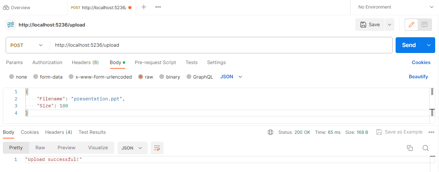Search the response with the magnifier icon
Image resolution: width=439 pixels, height=172 pixels.
click(x=426, y=148)
